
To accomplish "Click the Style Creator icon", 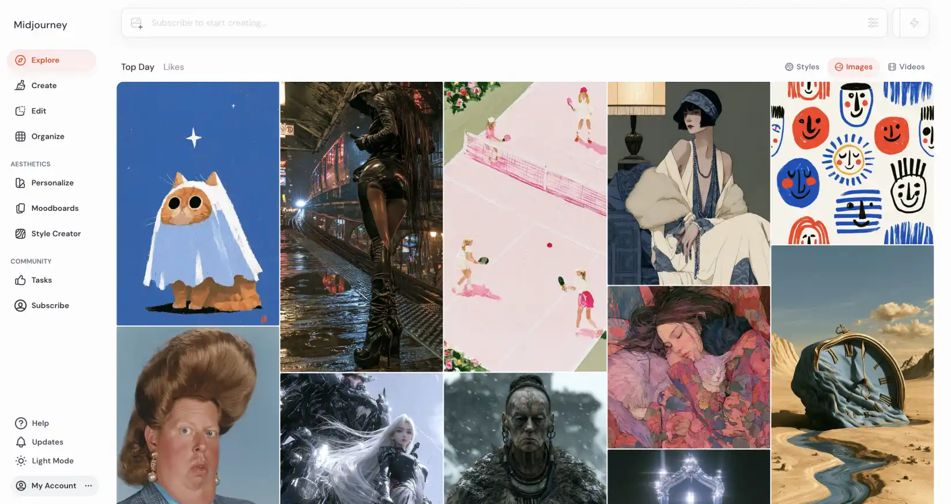I will pos(20,234).
